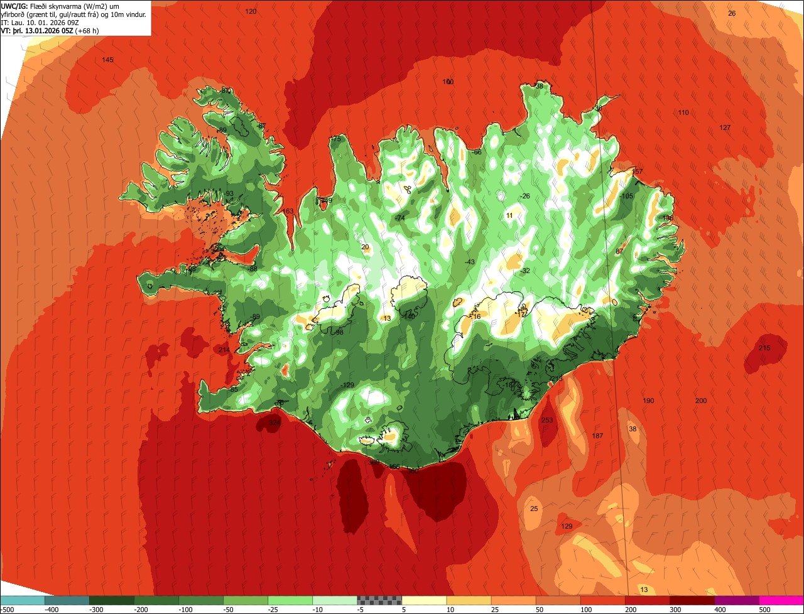The image size is (804, 614).
Task: Click the map value 136 in the Eastfjords
Action: tap(668, 218)
